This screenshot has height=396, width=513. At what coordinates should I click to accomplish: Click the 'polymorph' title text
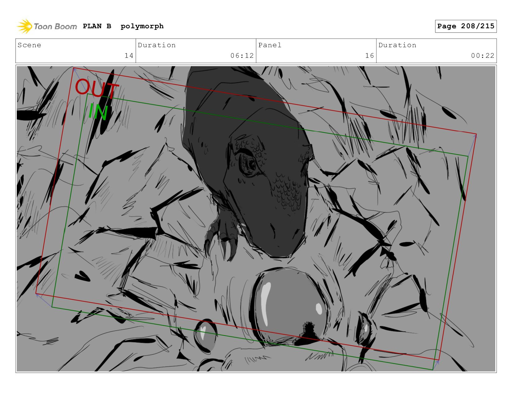coord(142,26)
